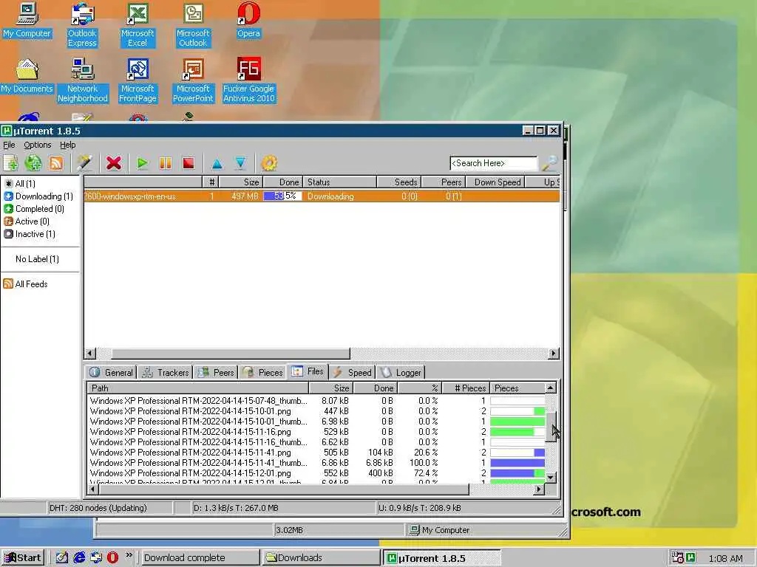The width and height of the screenshot is (757, 567).
Task: Open uTorrent preferences gear icon
Action: click(269, 163)
